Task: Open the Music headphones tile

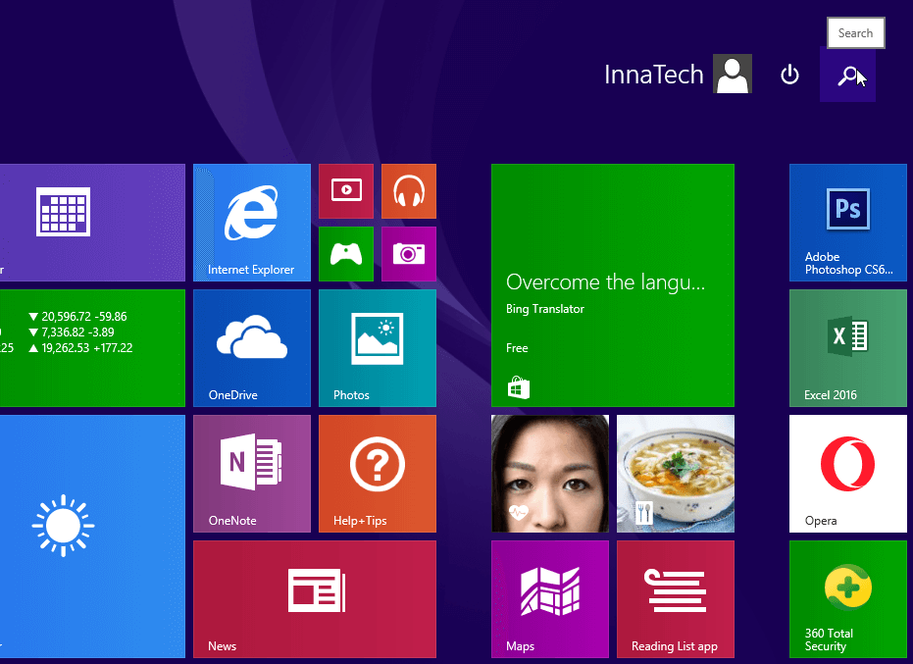Action: pos(409,191)
